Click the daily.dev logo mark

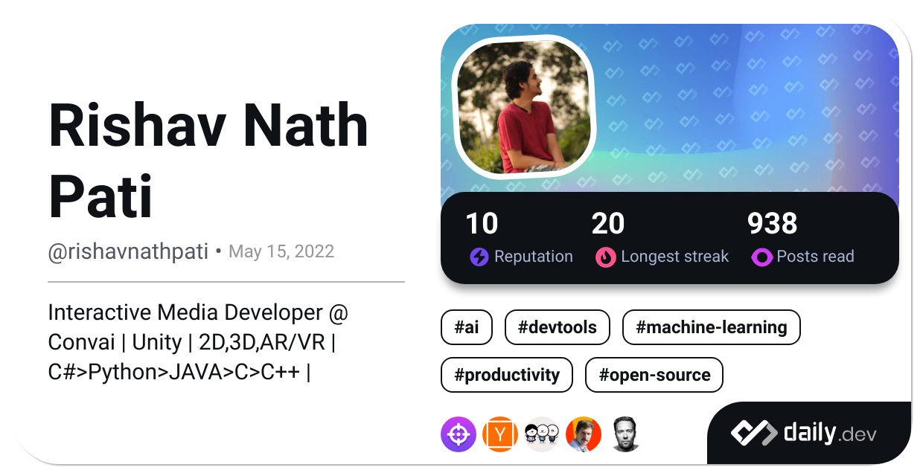753,433
